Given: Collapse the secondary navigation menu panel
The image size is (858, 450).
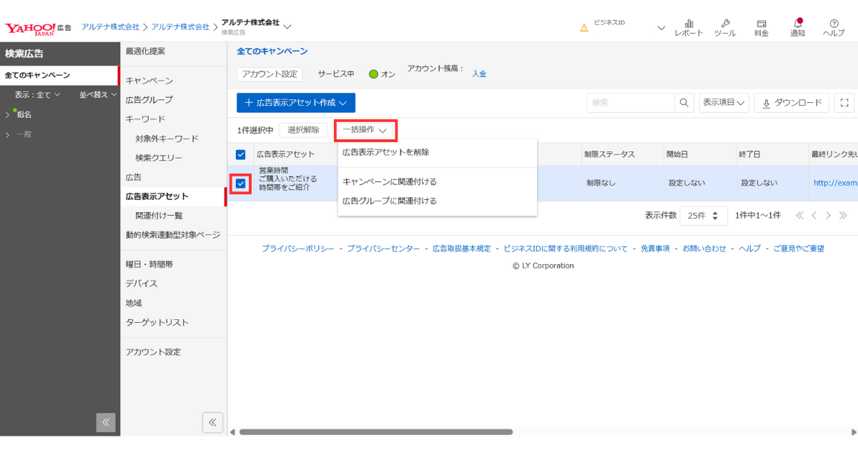Looking at the screenshot, I should click(x=212, y=422).
